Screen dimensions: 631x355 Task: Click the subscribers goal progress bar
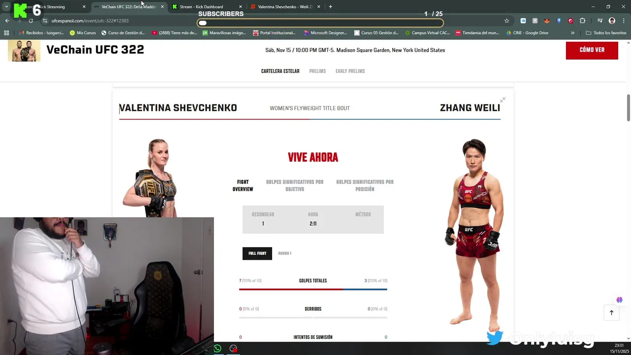[320, 23]
